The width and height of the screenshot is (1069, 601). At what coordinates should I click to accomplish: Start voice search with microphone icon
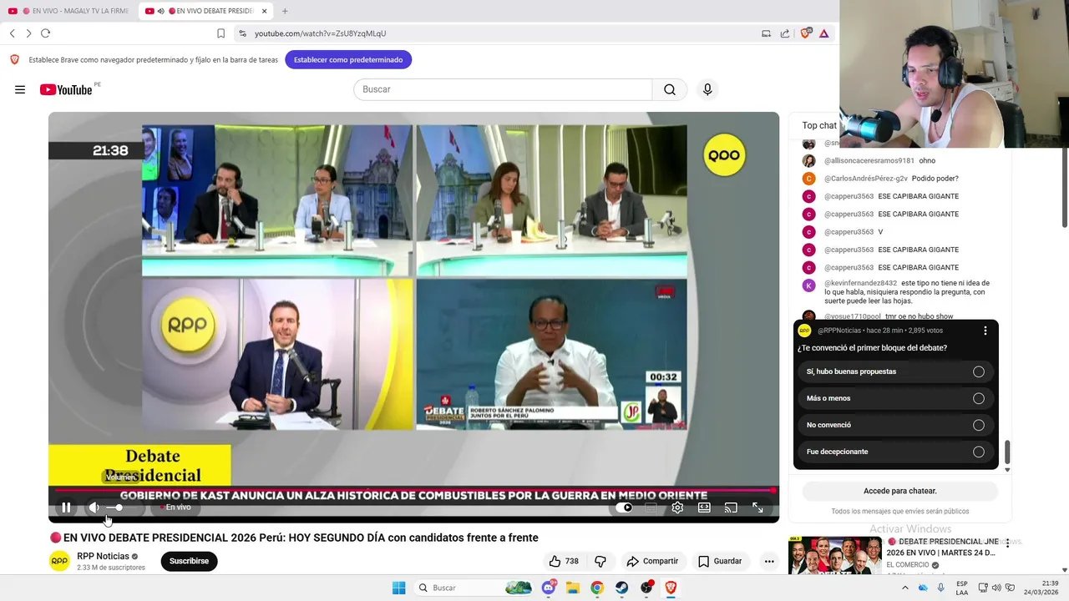[707, 89]
